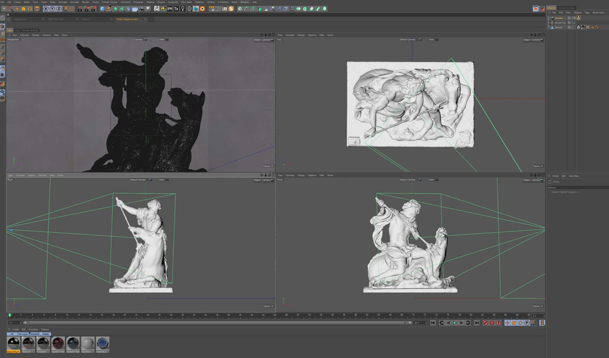Add a light object from toolbar

(148, 9)
